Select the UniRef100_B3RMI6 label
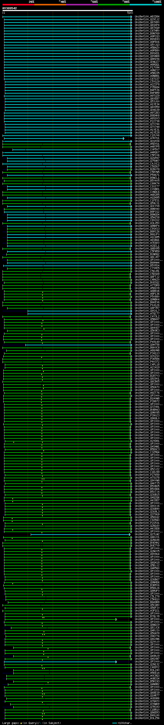The width and height of the screenshot is (164, 725). pyautogui.click(x=147, y=585)
